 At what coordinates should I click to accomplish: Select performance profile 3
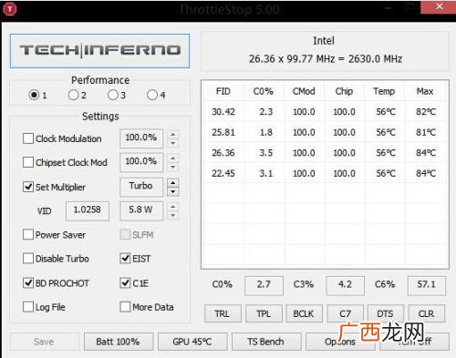(x=113, y=95)
